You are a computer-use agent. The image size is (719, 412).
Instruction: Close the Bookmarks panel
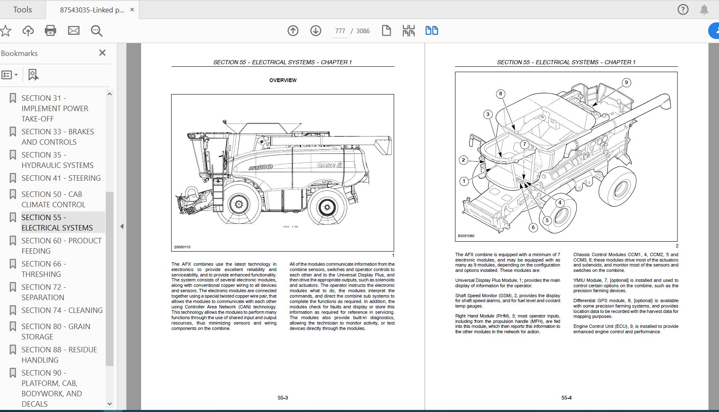(x=102, y=53)
